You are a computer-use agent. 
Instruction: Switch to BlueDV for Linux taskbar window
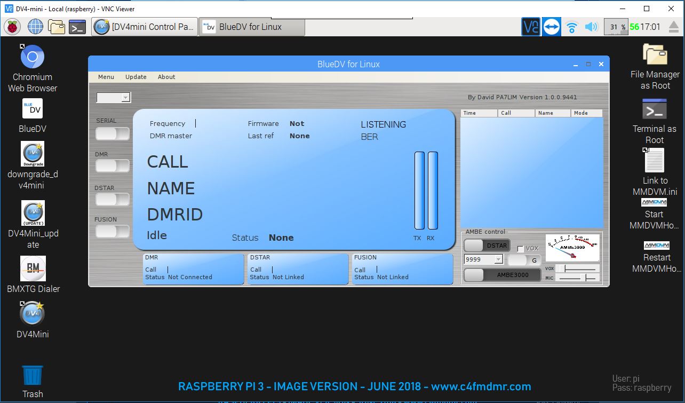point(252,27)
